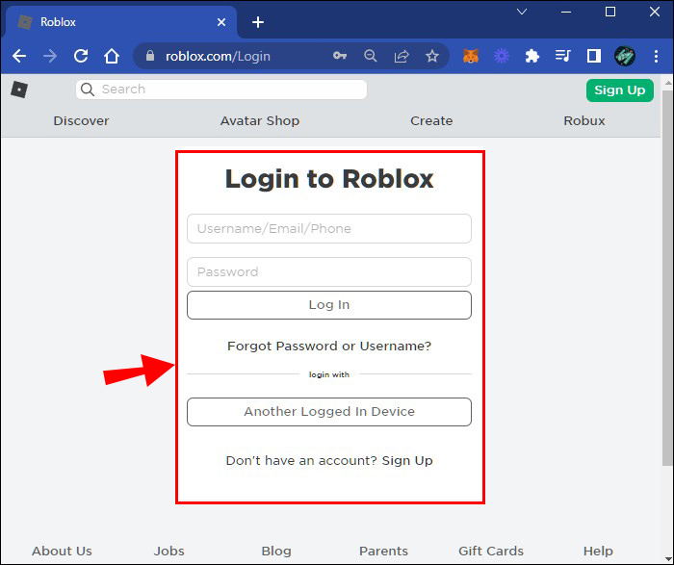Open the Blog footer link
The height and width of the screenshot is (565, 674).
click(276, 551)
